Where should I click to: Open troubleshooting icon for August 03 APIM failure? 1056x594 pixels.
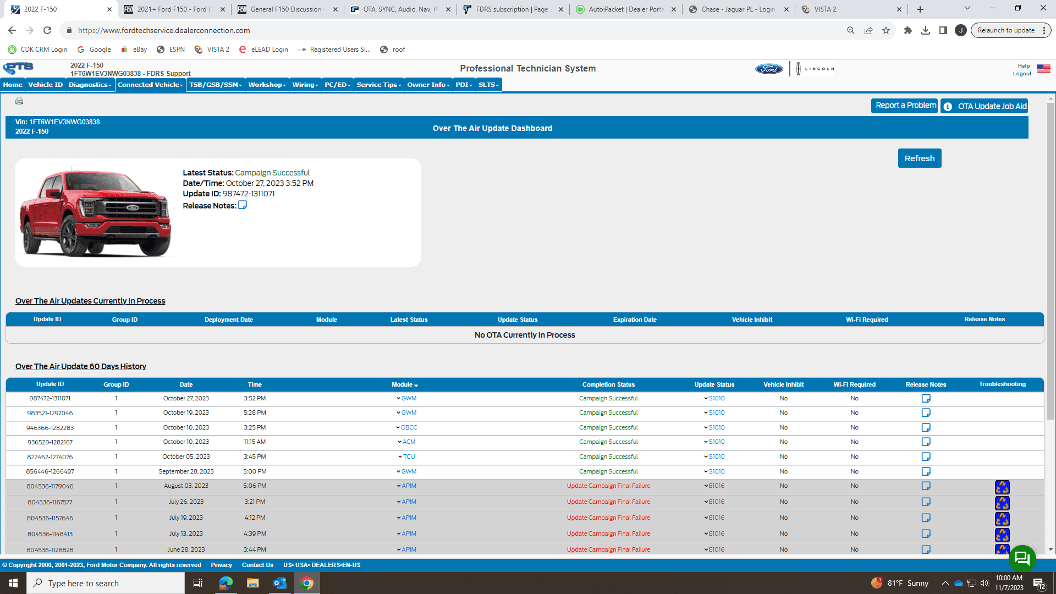1002,487
